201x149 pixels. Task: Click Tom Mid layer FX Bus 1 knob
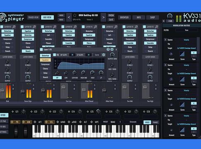[x=130, y=61]
